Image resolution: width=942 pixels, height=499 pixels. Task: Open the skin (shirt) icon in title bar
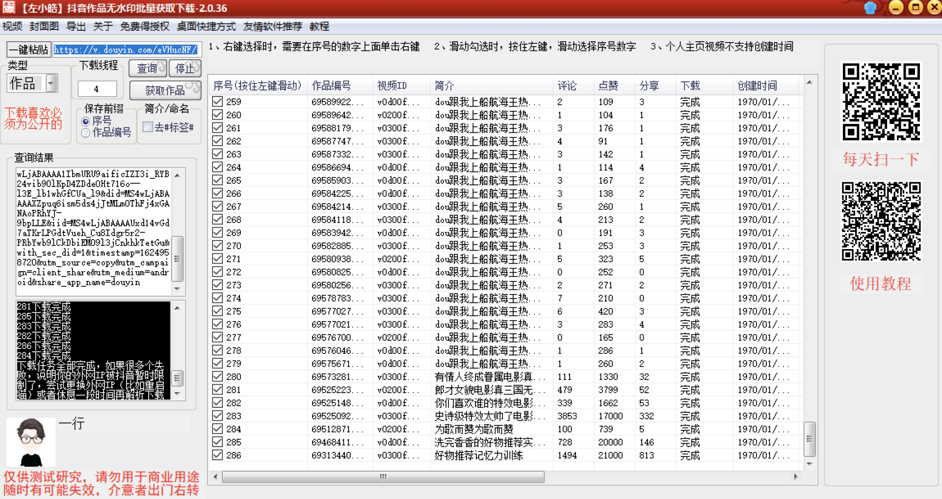tap(870, 7)
